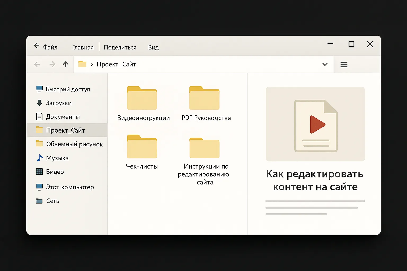The width and height of the screenshot is (407, 271).
Task: Click the Этот компьютер monitor icon
Action: click(x=39, y=187)
